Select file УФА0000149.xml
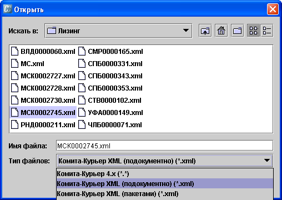Screen dimensions: 282x200 110,112
